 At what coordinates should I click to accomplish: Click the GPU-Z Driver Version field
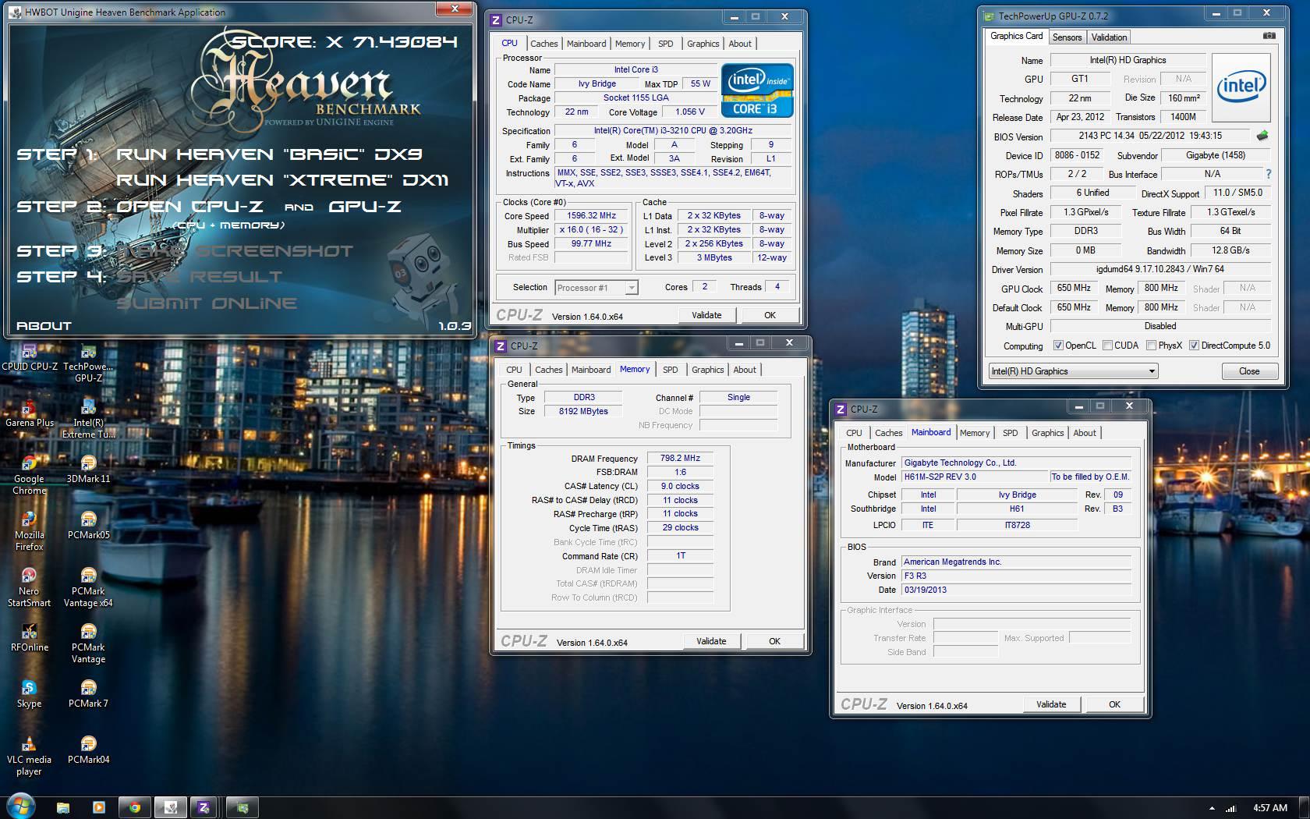coord(1160,269)
